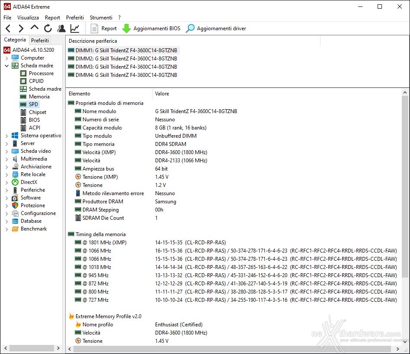The image size is (410, 354).
Task: Expand the Multimedia tree node
Action: [7, 159]
